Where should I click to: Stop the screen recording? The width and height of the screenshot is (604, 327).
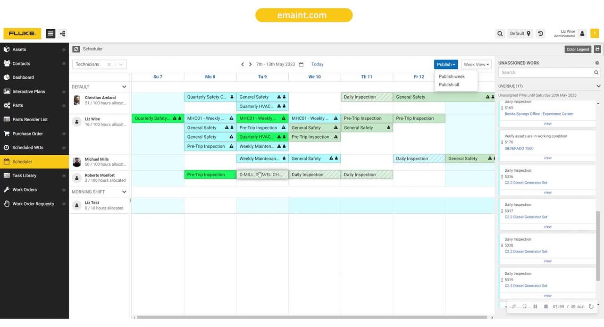tap(546, 307)
